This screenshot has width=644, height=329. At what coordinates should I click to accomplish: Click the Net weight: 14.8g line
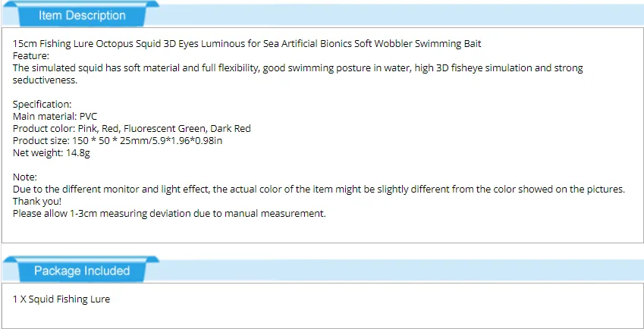pos(52,153)
